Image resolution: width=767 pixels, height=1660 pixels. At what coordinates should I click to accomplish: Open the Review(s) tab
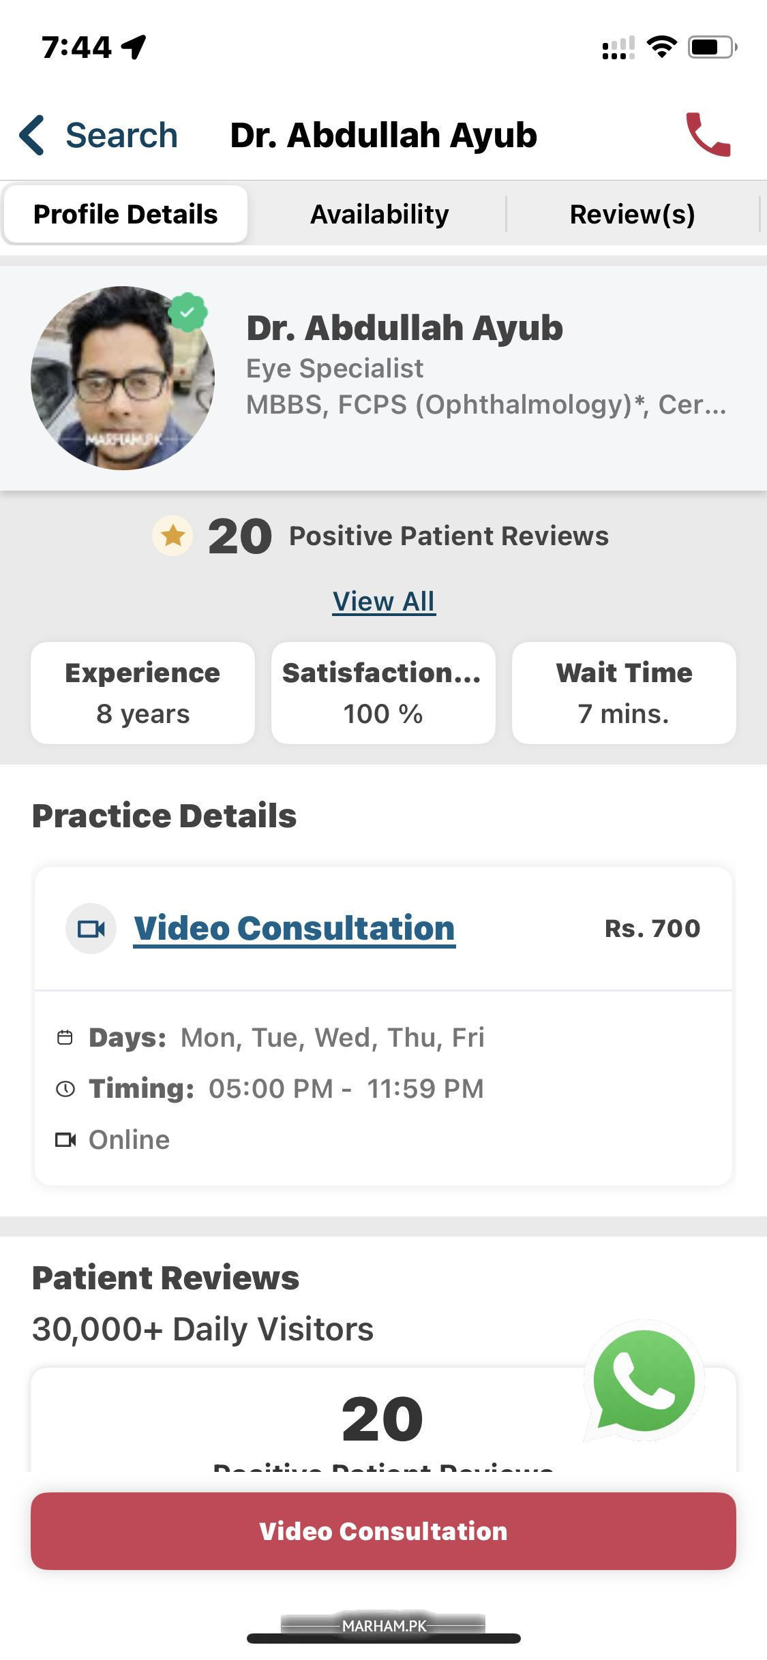pyautogui.click(x=632, y=215)
